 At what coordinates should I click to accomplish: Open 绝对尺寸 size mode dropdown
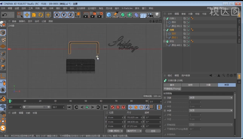pyautogui.click(x=134, y=131)
